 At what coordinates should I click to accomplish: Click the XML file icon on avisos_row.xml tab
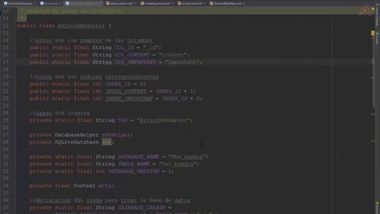(x=179, y=4)
